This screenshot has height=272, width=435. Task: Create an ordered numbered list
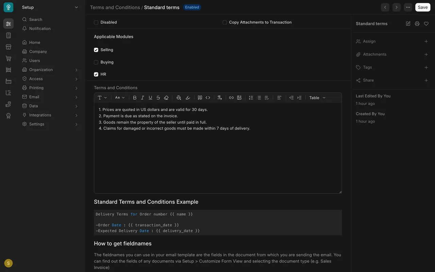251,98
